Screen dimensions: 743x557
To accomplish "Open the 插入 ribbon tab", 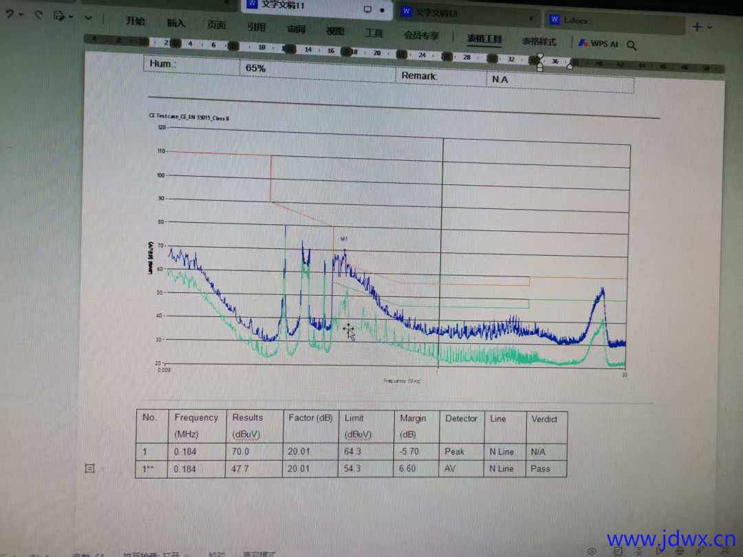I will 176,23.
